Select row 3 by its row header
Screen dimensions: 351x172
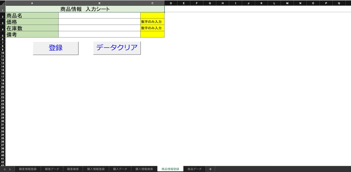tap(3, 22)
